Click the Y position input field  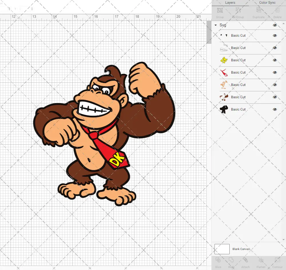click(x=24, y=9)
